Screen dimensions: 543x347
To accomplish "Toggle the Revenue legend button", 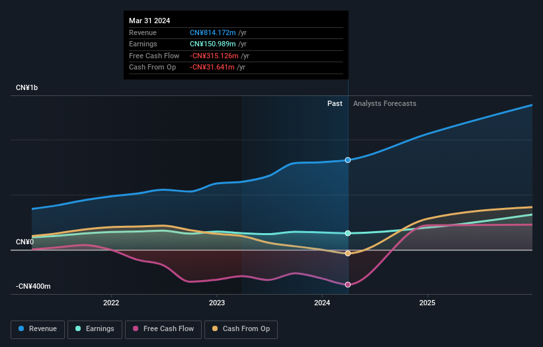I will [38, 329].
